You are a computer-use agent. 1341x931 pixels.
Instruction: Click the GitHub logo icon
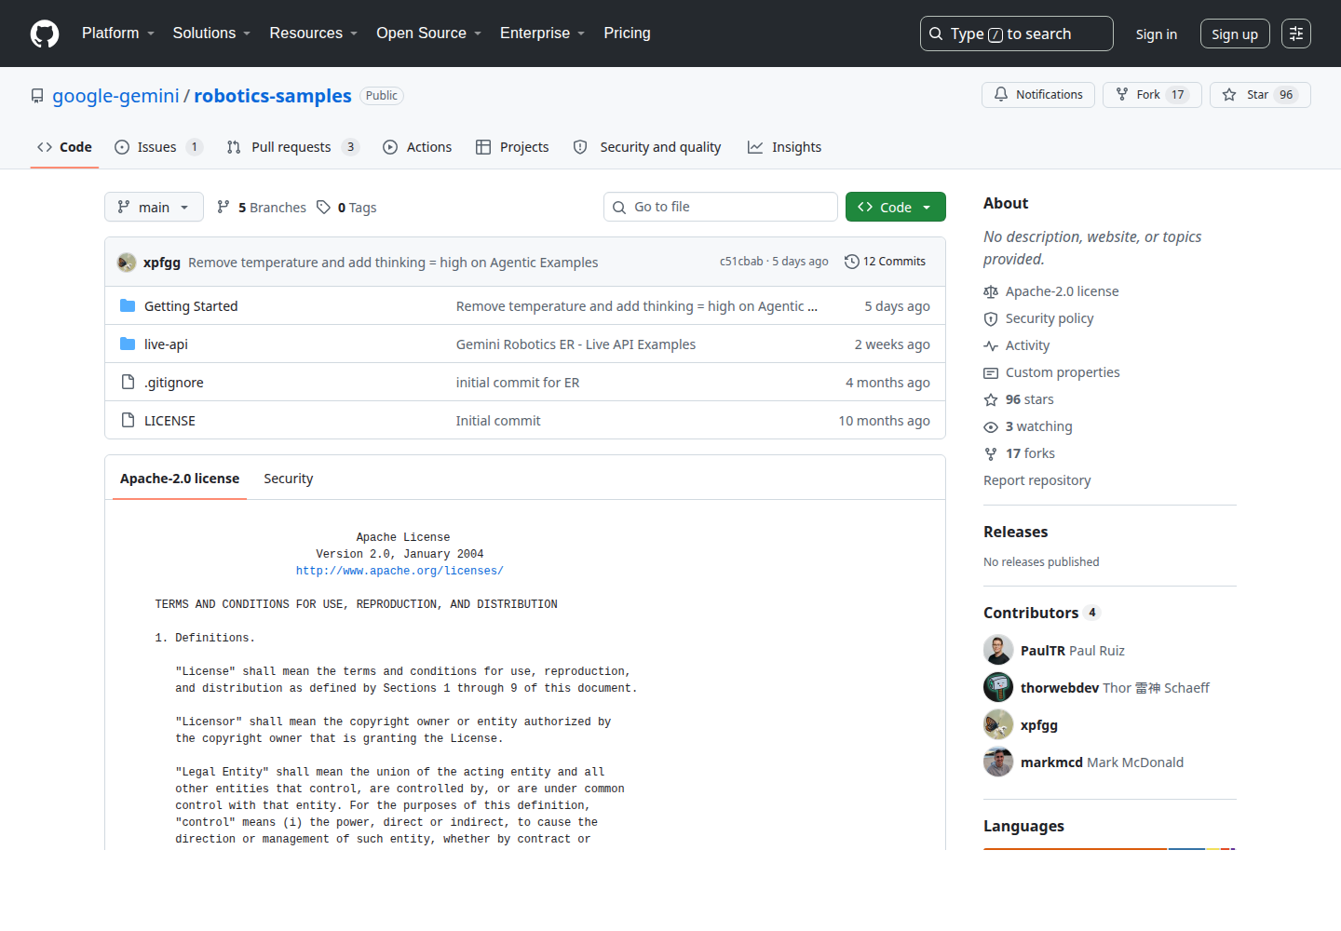(45, 34)
